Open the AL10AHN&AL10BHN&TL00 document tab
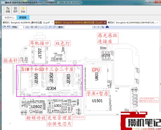The width and height of the screenshot is (161, 130). (x=132, y=23)
